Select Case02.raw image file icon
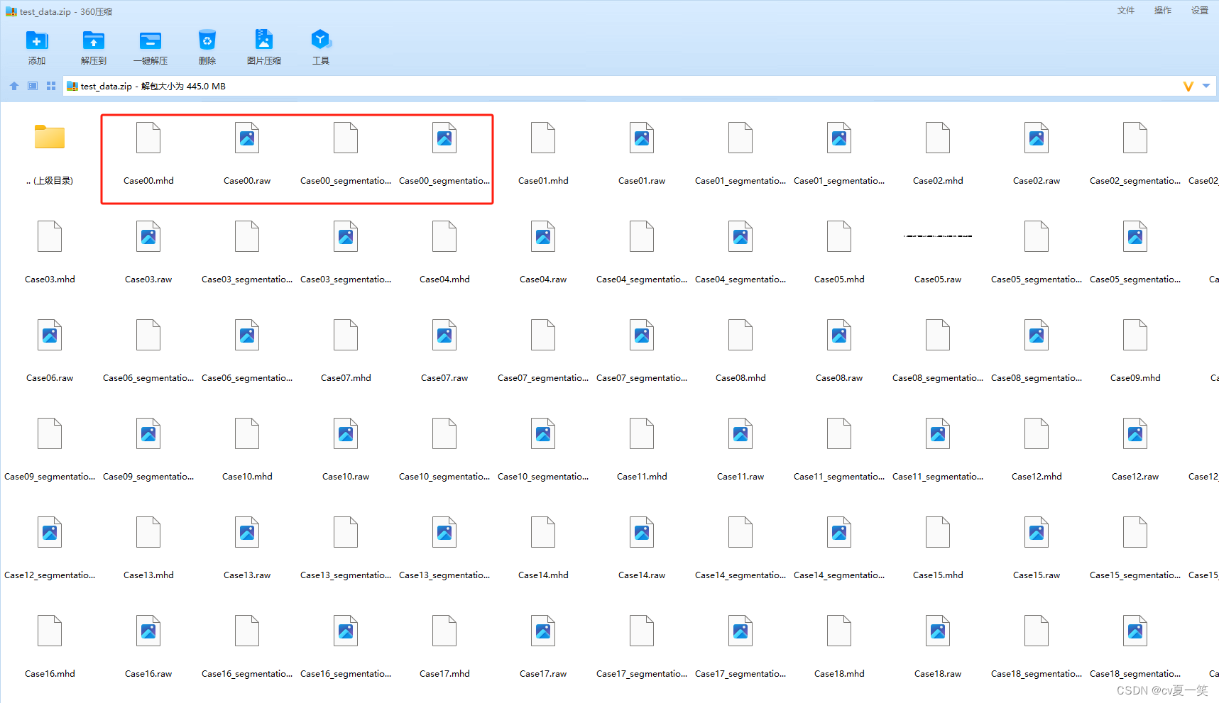Screen dimensions: 1219x703 [x=1037, y=138]
